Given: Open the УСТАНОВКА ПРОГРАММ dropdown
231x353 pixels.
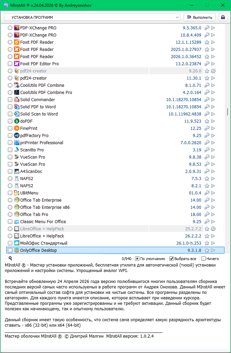Looking at the screenshot, I should pyautogui.click(x=92, y=17).
